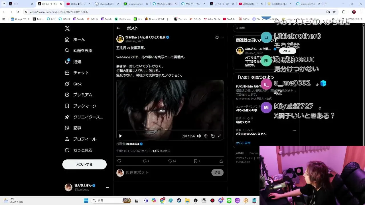
Task: Open なぁさん author profile name
Action: coord(145,37)
